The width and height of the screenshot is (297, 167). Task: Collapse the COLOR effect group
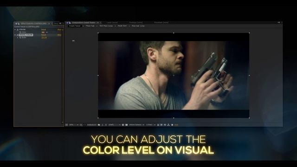coord(15,30)
